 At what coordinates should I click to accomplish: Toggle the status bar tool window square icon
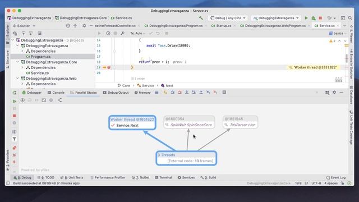8,183
